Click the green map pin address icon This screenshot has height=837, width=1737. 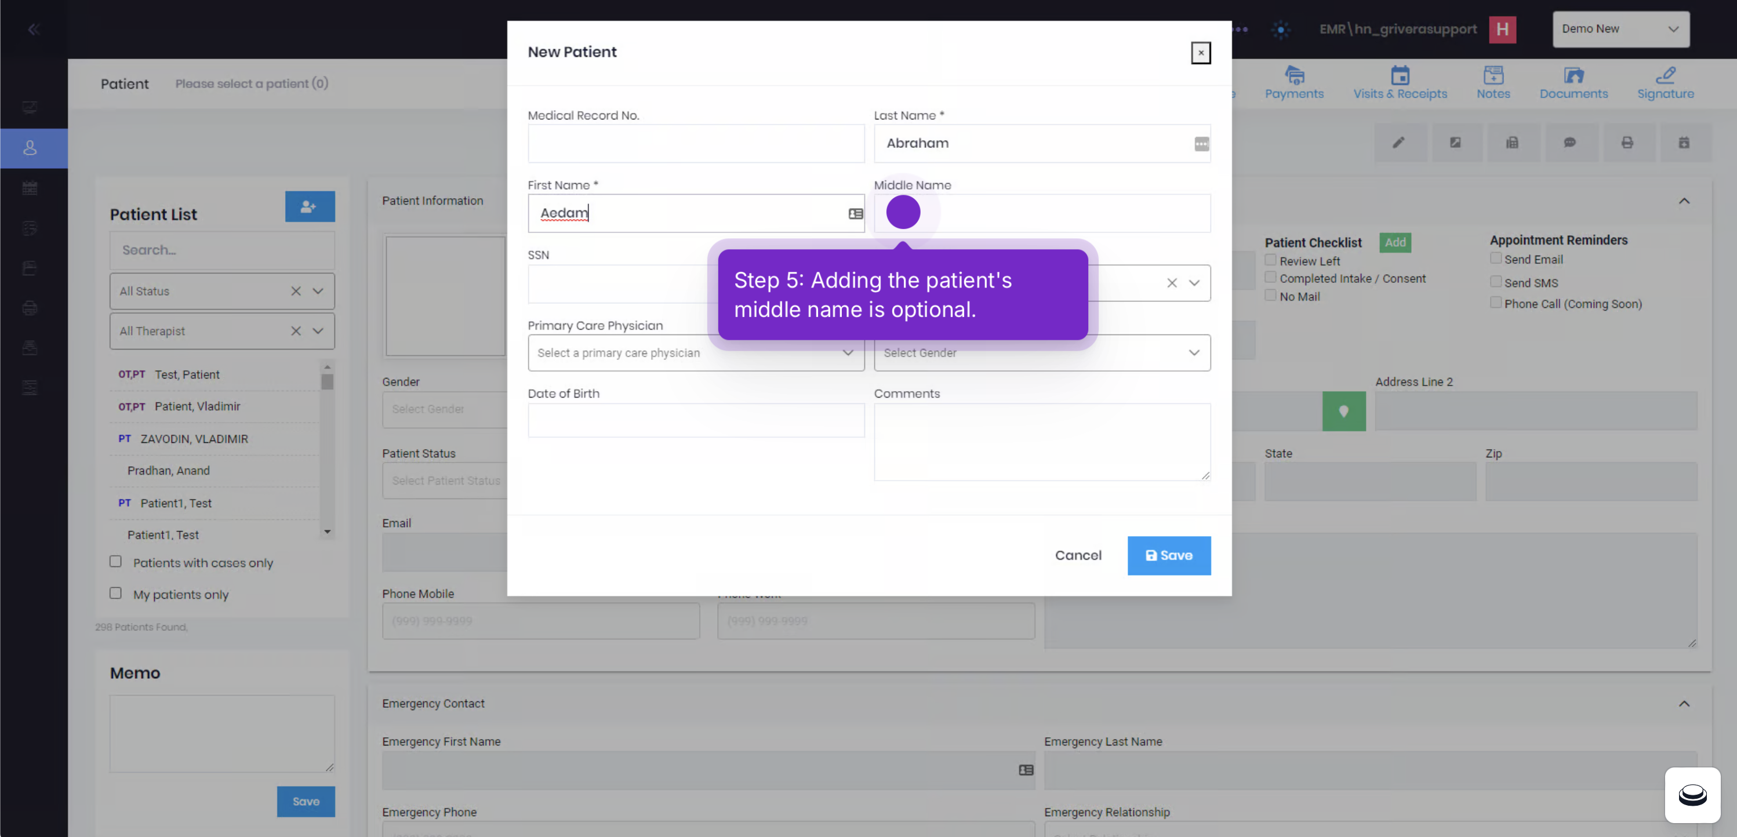click(x=1343, y=411)
